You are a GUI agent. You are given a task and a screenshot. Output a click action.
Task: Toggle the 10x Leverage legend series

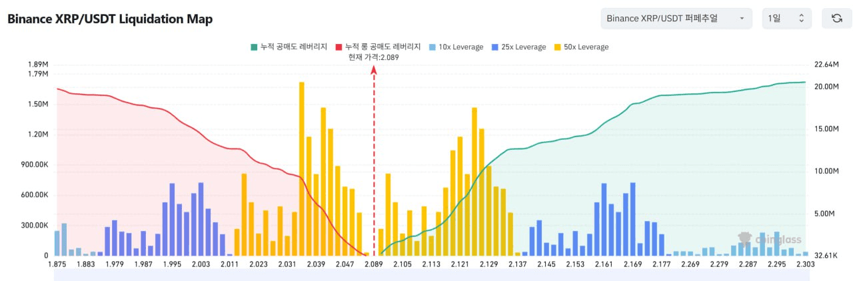point(457,47)
